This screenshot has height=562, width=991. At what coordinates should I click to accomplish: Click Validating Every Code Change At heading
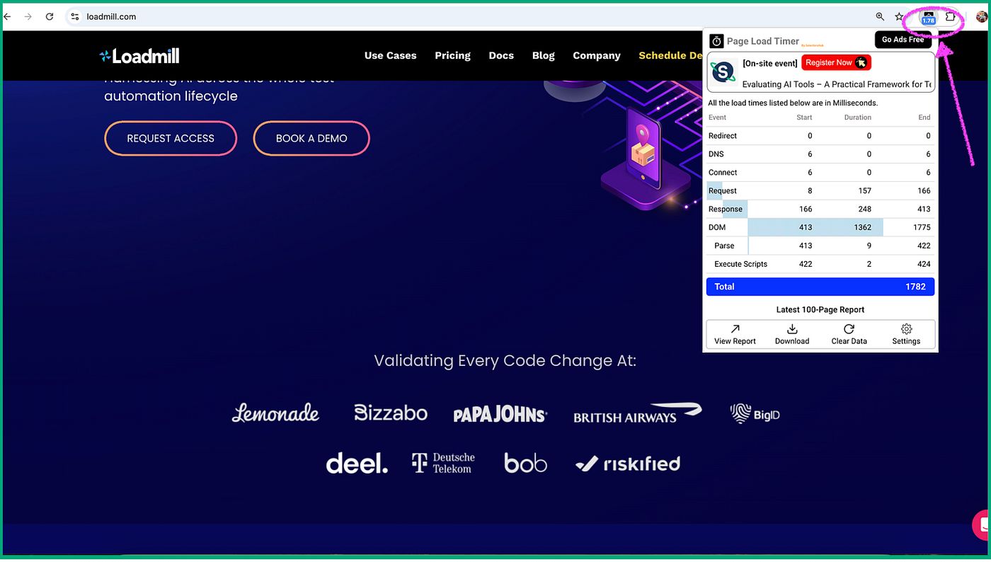[x=505, y=361]
